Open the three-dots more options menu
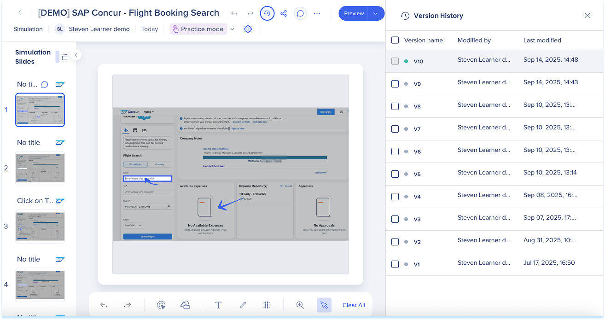This screenshot has height=320, width=605. coord(317,13)
